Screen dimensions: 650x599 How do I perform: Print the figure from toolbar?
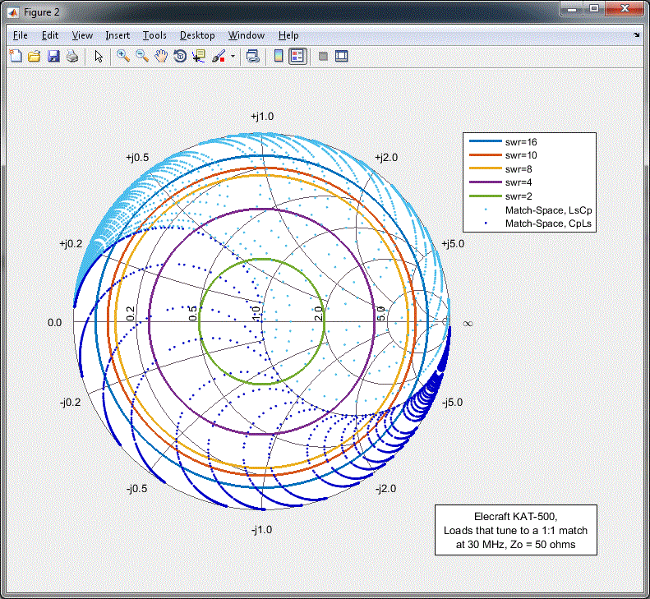tap(72, 56)
